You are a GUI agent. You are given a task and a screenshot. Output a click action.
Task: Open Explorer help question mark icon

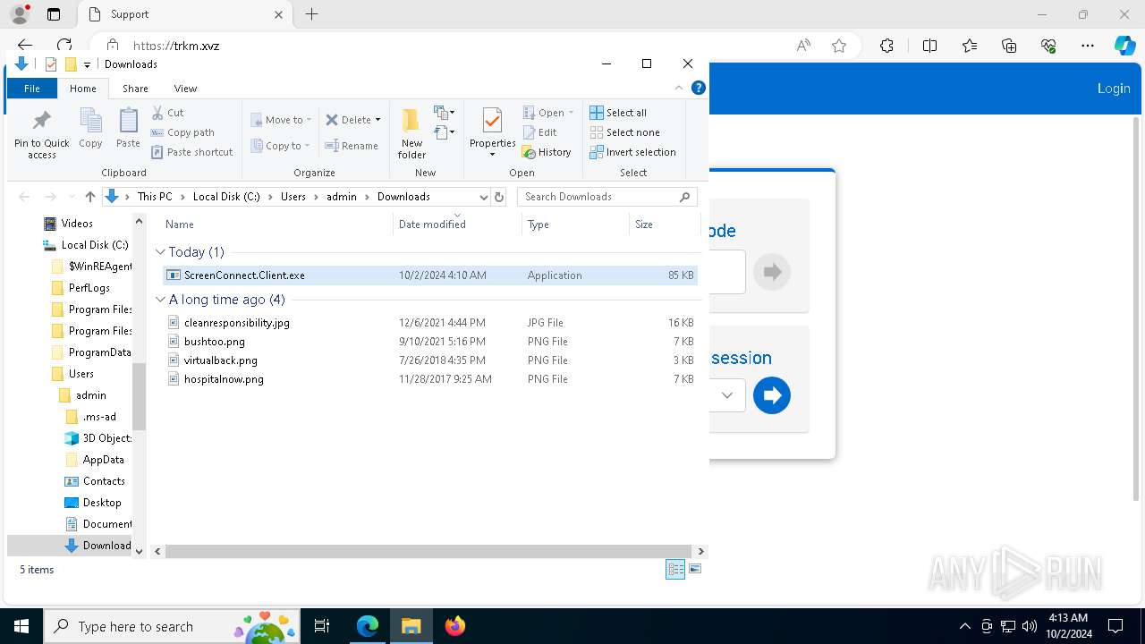click(699, 88)
